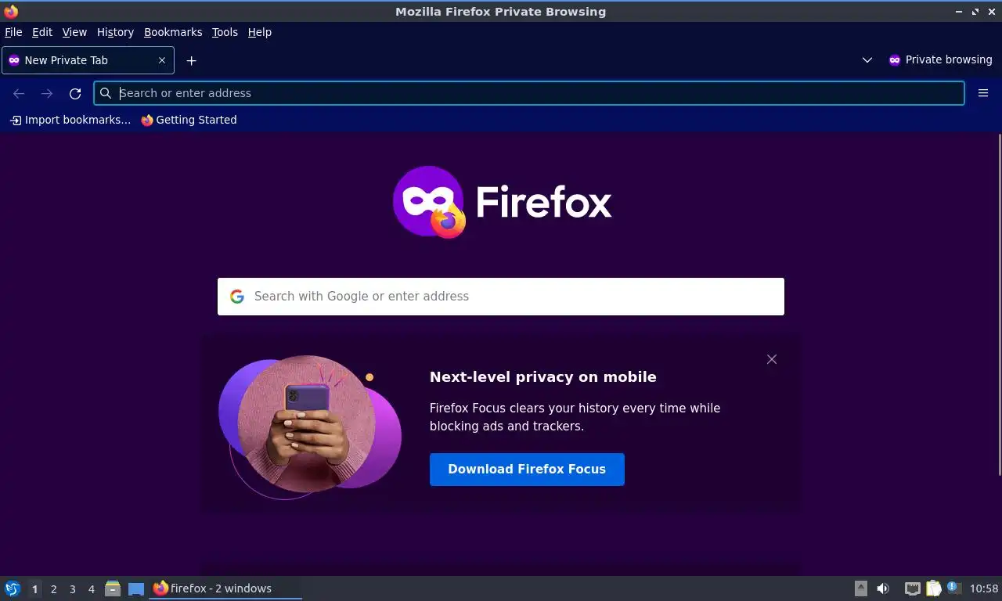Screen dimensions: 1002x601
Task: Click the Private browsing indicator
Action: coord(940,60)
